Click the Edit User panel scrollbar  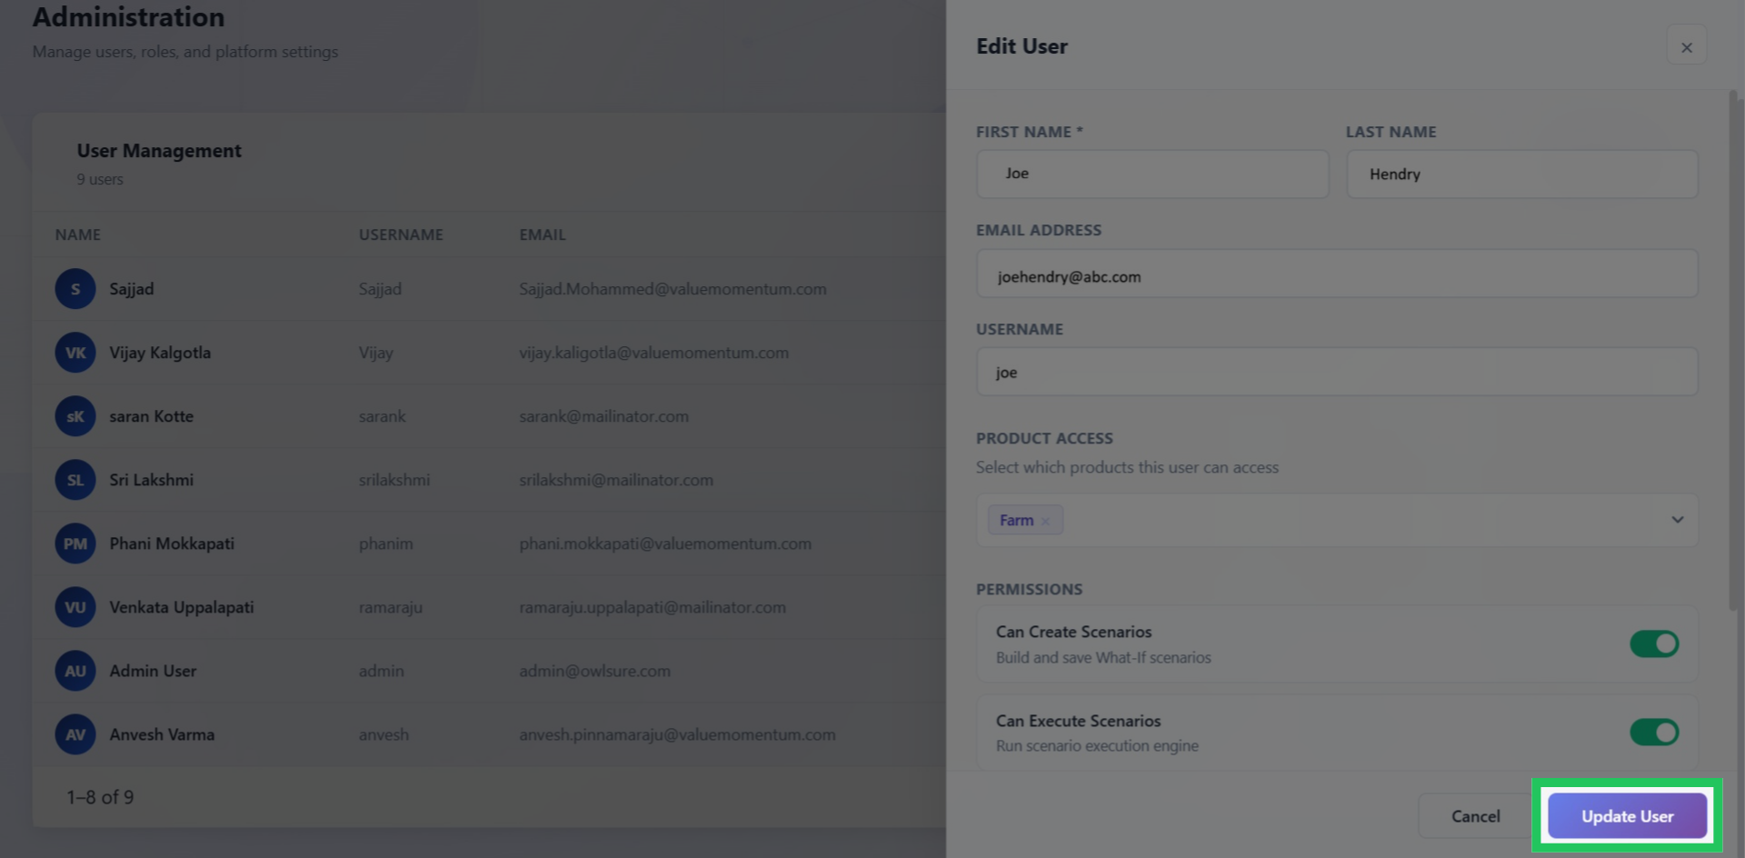tap(1733, 350)
